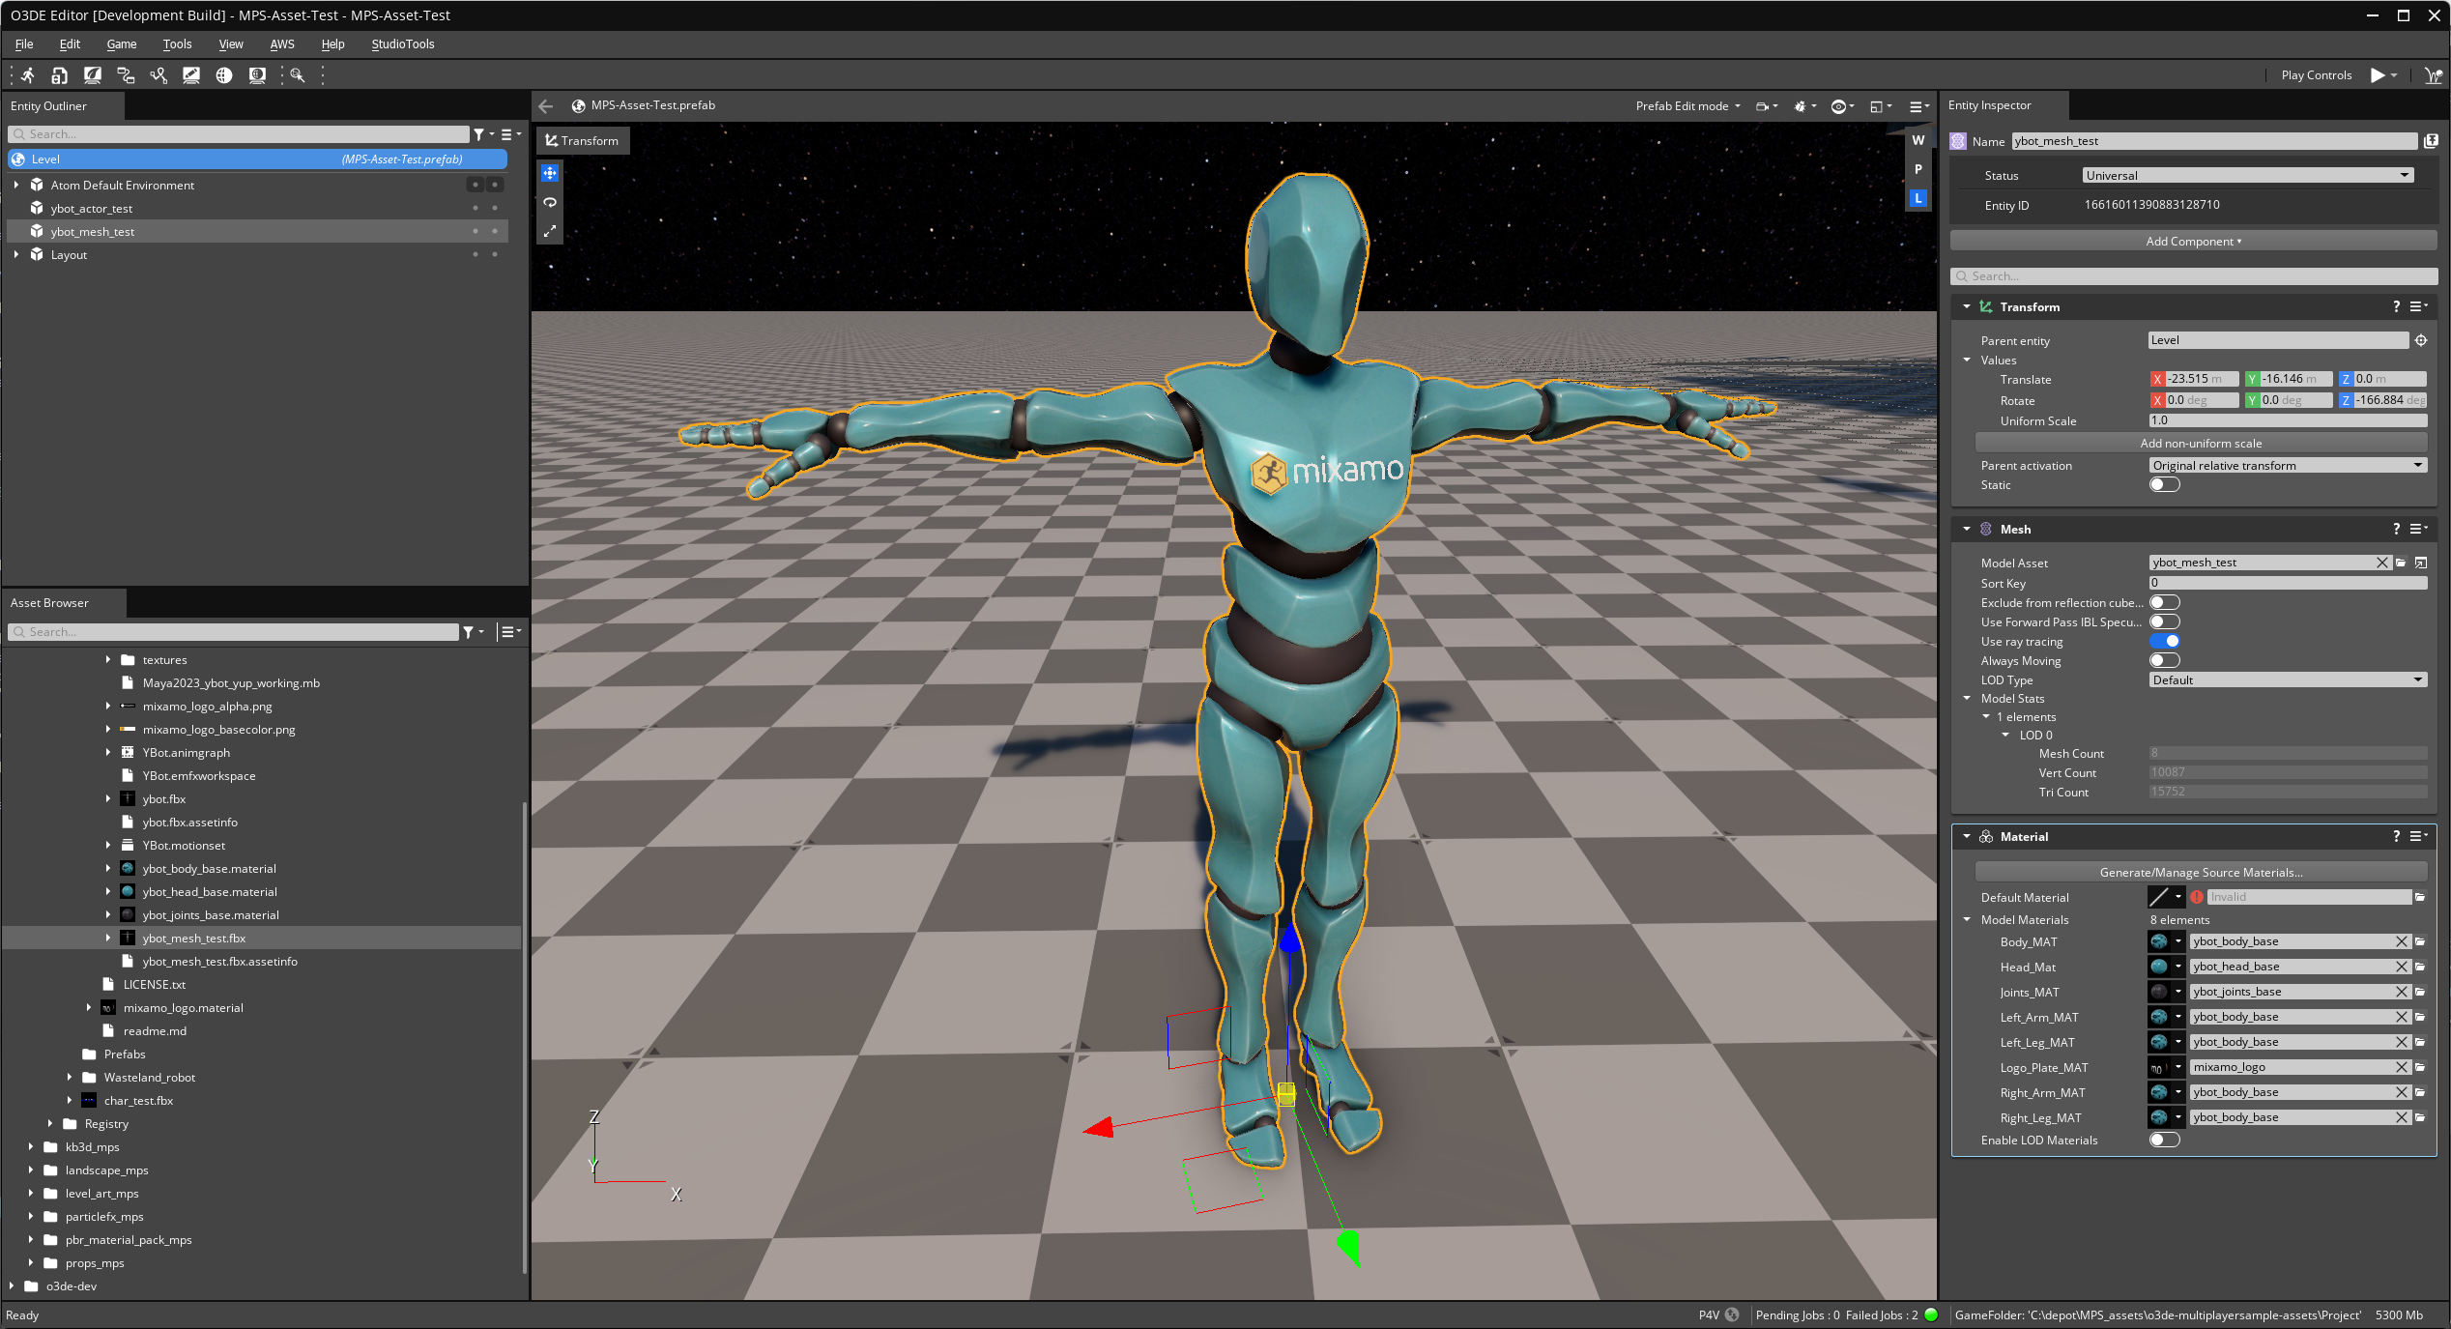Browse for Model Asset folder icon
This screenshot has height=1329, width=2451.
(x=2401, y=563)
